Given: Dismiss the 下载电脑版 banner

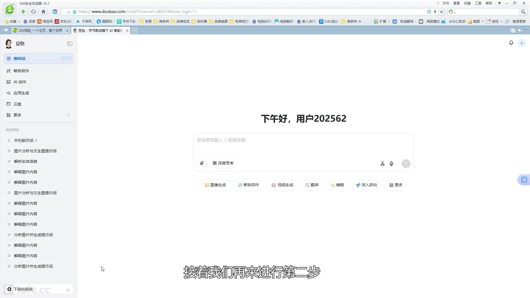Looking at the screenshot, I should (x=68, y=290).
